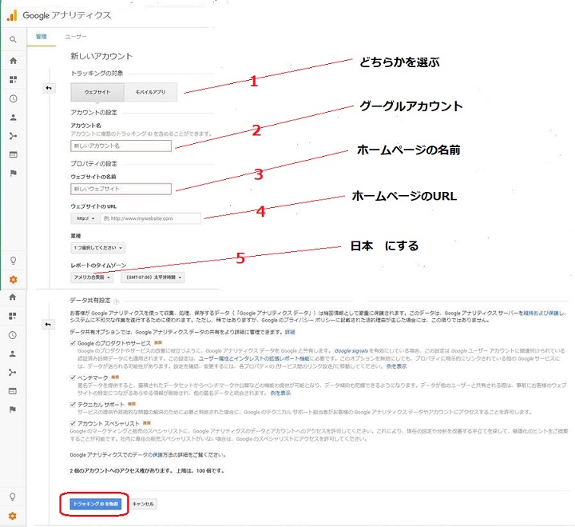The image size is (575, 527).
Task: Open the アメリカ合衆国 country dropdown
Action: [x=92, y=277]
